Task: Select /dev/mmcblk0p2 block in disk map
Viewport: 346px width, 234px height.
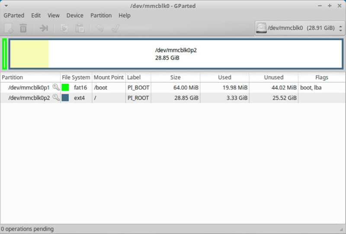Action: [176, 54]
